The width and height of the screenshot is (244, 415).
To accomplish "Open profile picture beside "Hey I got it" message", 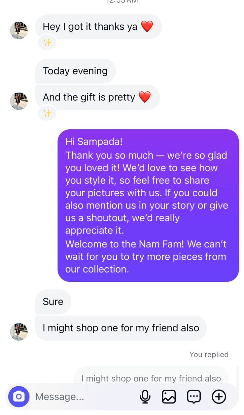I will [19, 31].
